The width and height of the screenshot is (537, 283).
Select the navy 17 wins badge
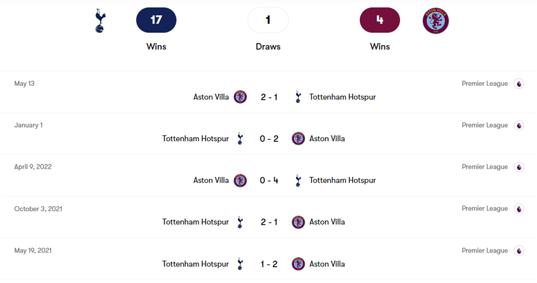[156, 20]
